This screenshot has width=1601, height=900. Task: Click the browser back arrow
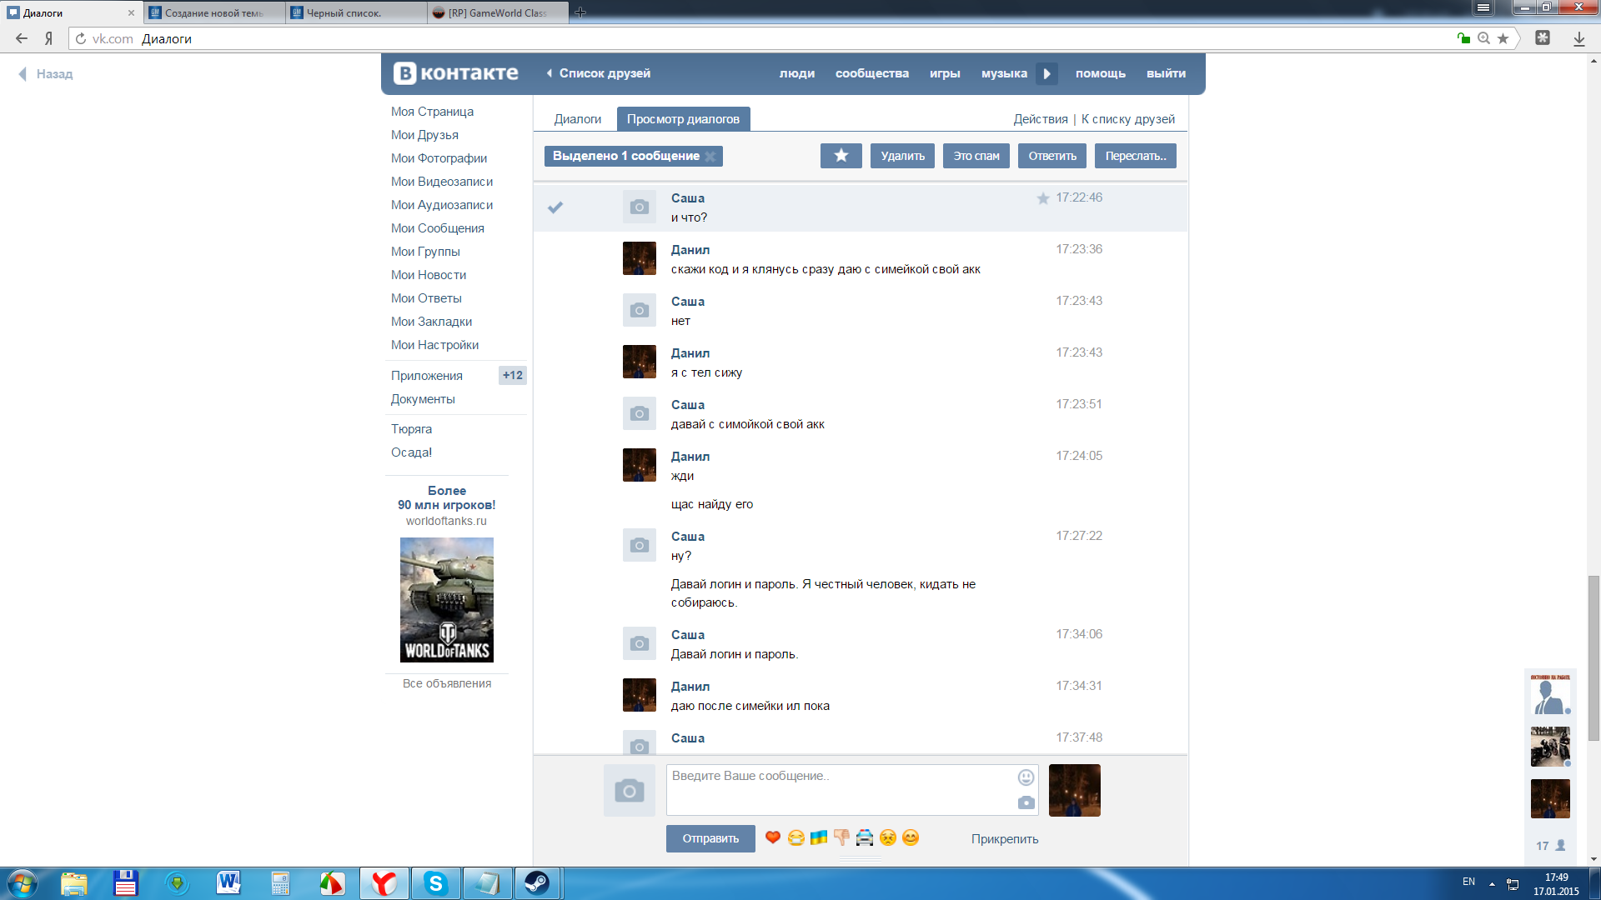click(x=22, y=38)
